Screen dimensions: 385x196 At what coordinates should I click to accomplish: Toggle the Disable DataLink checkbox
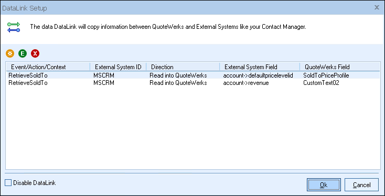(x=8, y=182)
